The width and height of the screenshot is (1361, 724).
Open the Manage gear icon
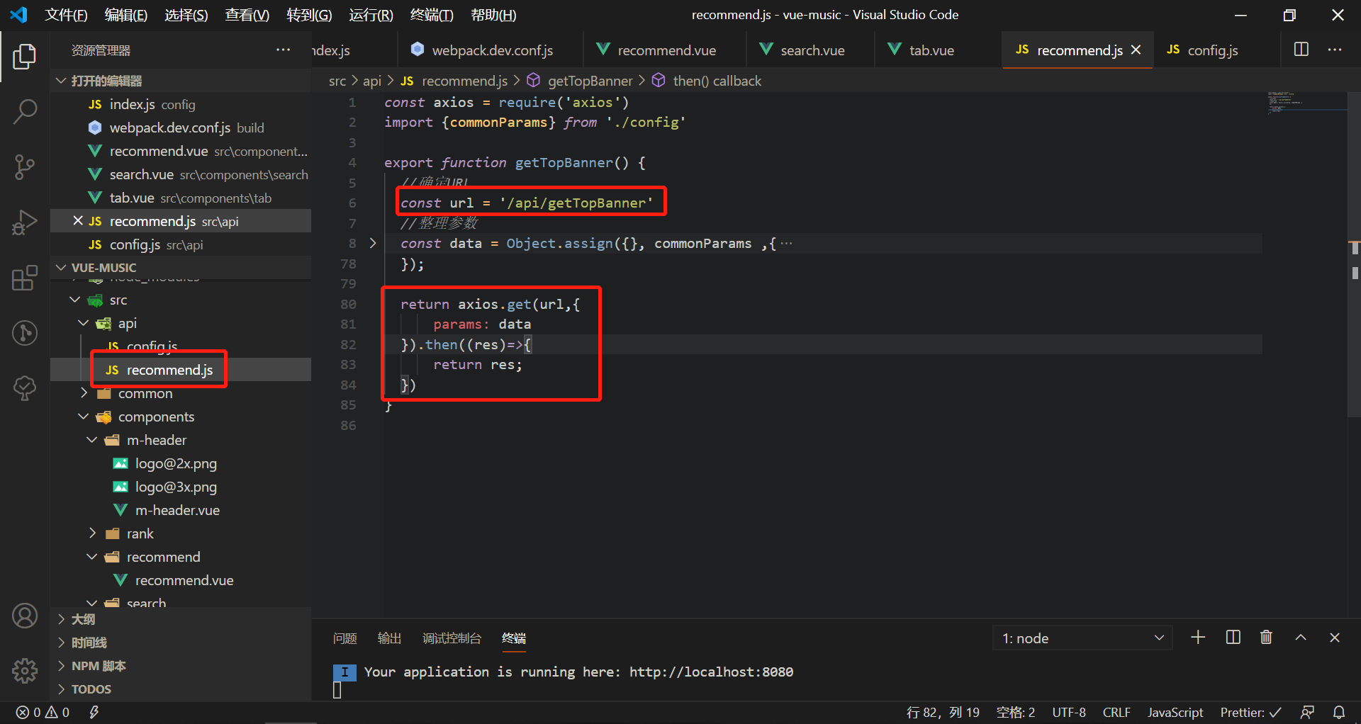coord(25,669)
